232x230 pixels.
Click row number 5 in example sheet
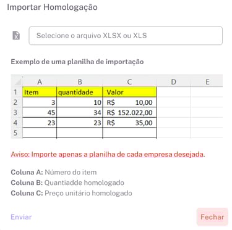16,133
